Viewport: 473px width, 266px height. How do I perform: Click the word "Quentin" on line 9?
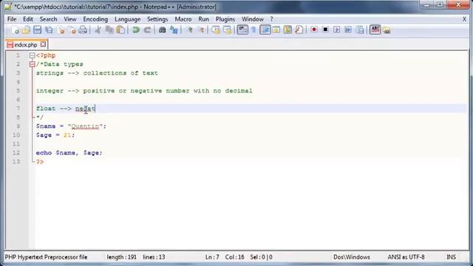coord(85,126)
